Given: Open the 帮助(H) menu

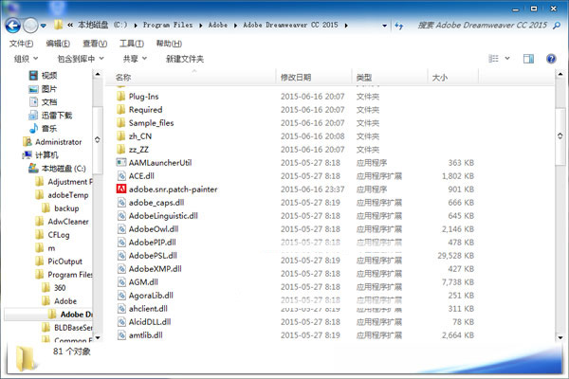Looking at the screenshot, I should tap(169, 44).
